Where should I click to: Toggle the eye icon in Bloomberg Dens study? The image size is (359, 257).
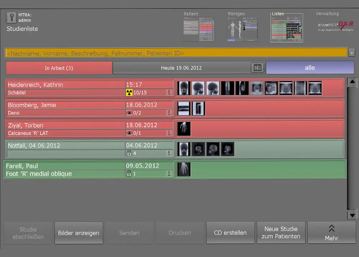point(129,113)
